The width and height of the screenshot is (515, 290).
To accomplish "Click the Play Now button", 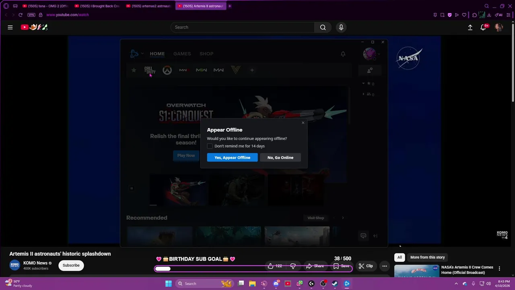I will (x=186, y=155).
